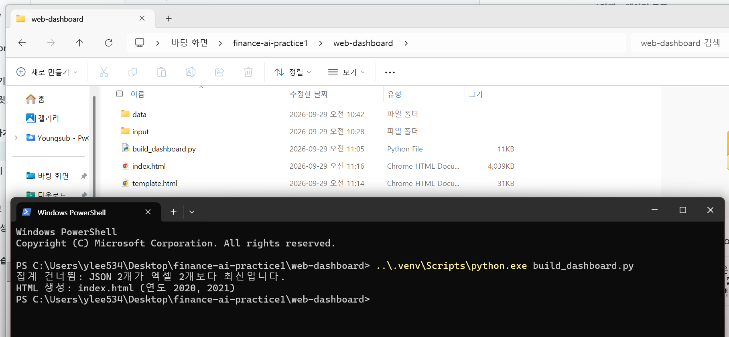Refresh the web-dashboard folder view

[x=109, y=43]
